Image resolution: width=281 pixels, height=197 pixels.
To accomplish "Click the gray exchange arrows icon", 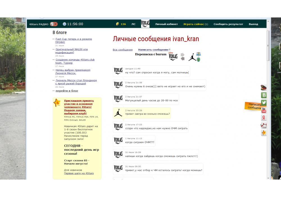I will [x=182, y=57].
